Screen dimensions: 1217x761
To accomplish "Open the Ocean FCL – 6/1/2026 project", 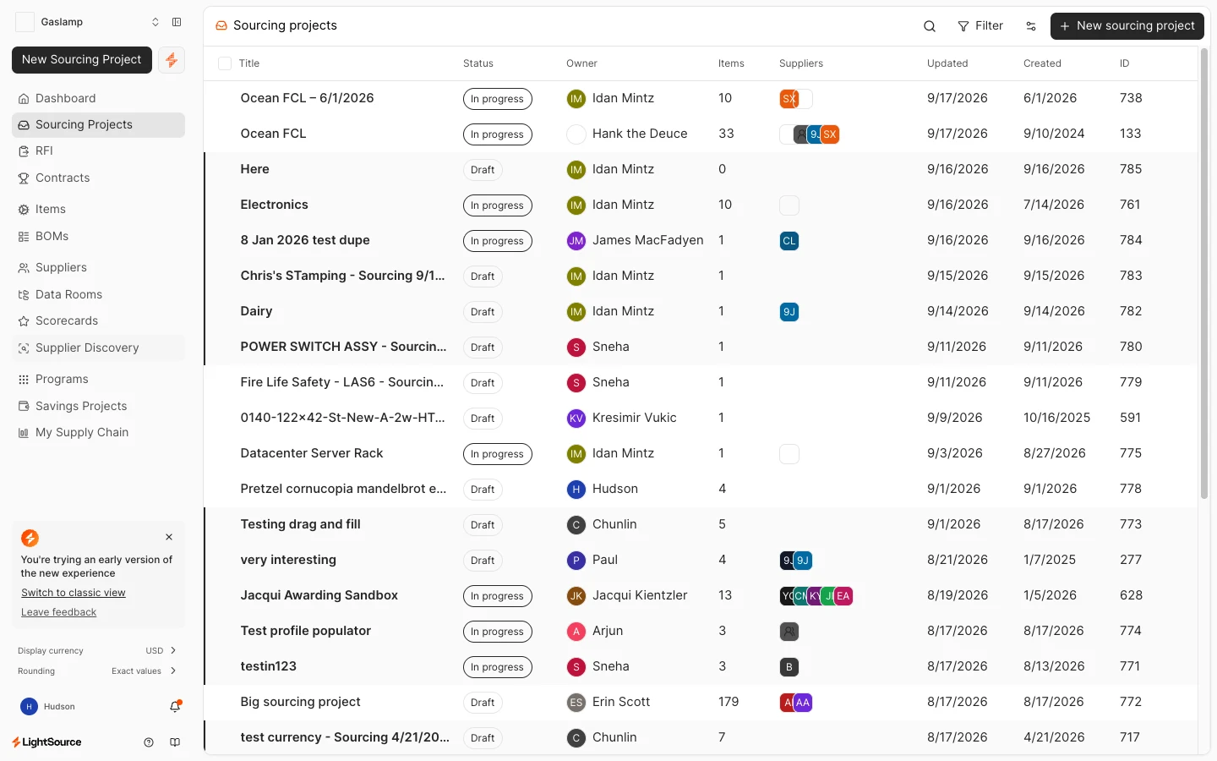I will tap(308, 98).
